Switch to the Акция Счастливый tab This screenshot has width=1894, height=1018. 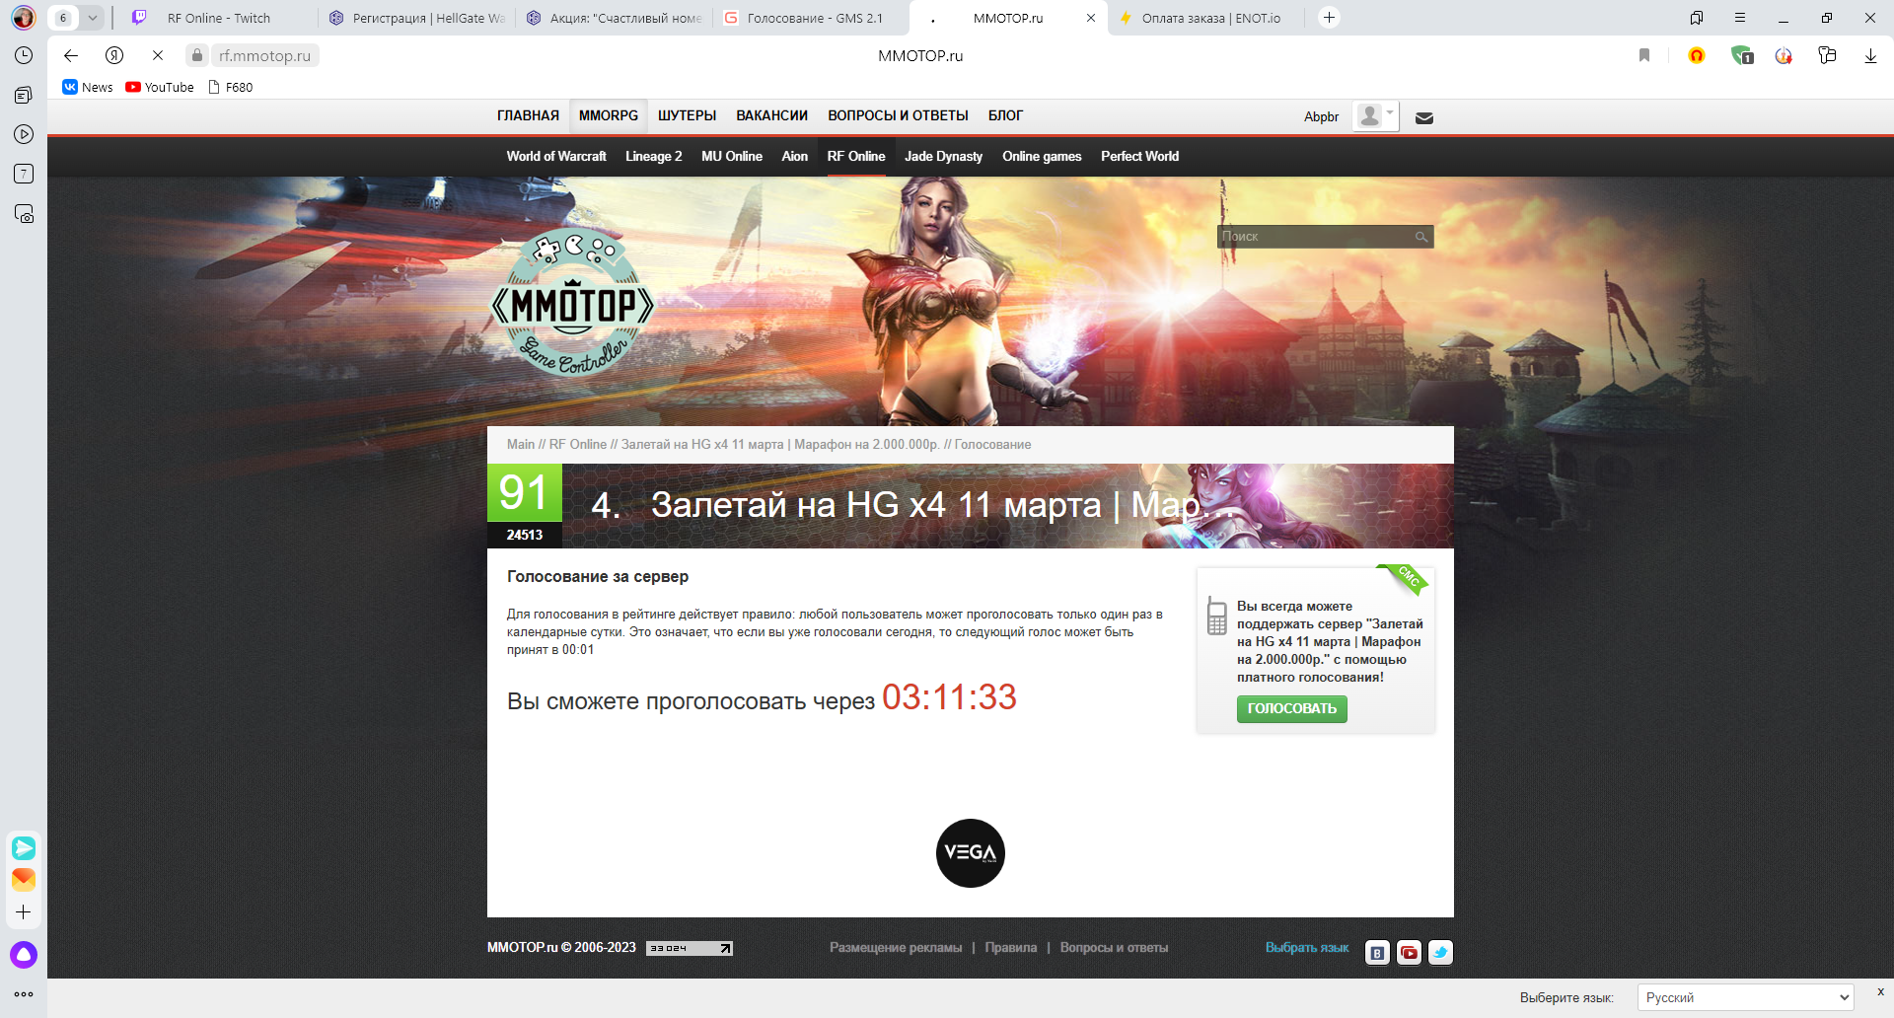(615, 18)
